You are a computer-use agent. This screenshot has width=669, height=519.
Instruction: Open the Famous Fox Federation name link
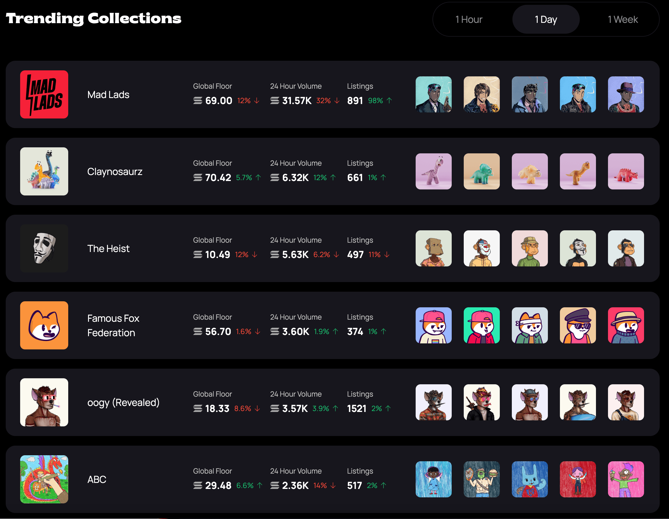tap(113, 325)
